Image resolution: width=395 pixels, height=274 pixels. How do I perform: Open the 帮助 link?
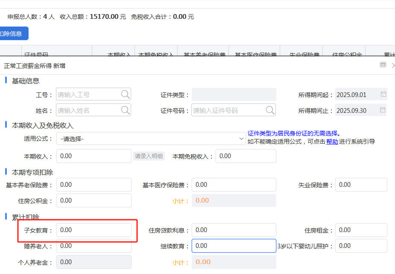(332, 141)
